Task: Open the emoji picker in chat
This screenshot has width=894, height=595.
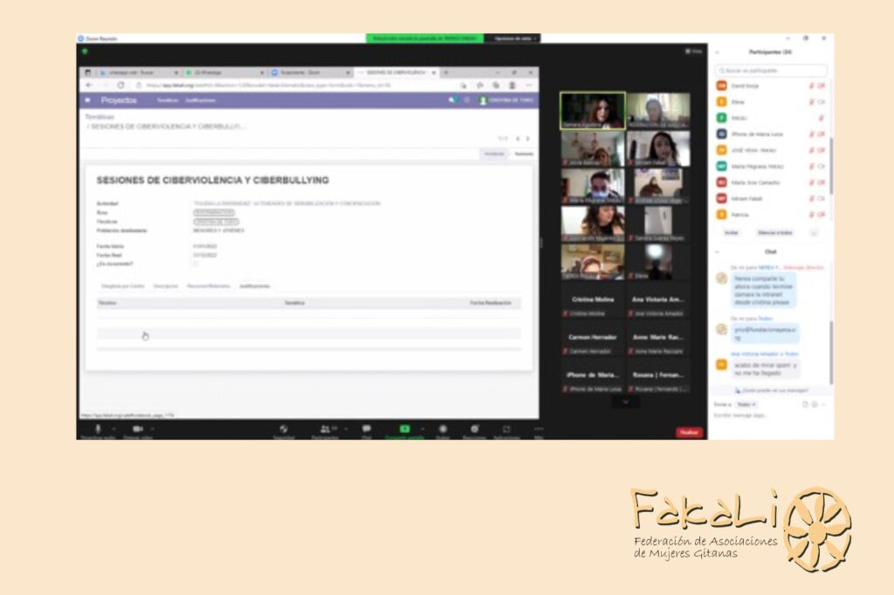Action: point(815,404)
